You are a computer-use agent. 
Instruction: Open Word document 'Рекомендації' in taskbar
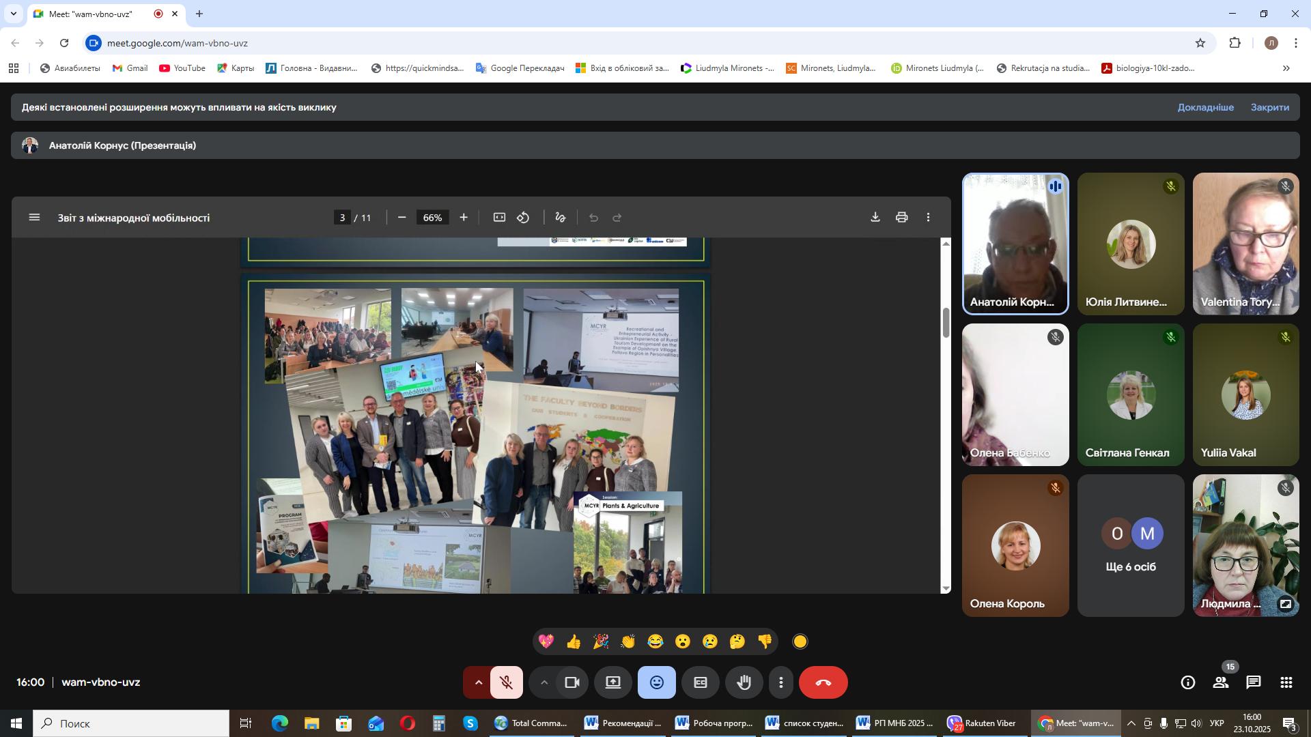[622, 724]
